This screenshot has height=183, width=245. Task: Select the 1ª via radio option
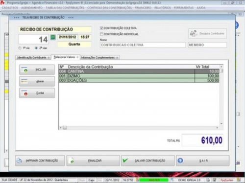[20, 48]
